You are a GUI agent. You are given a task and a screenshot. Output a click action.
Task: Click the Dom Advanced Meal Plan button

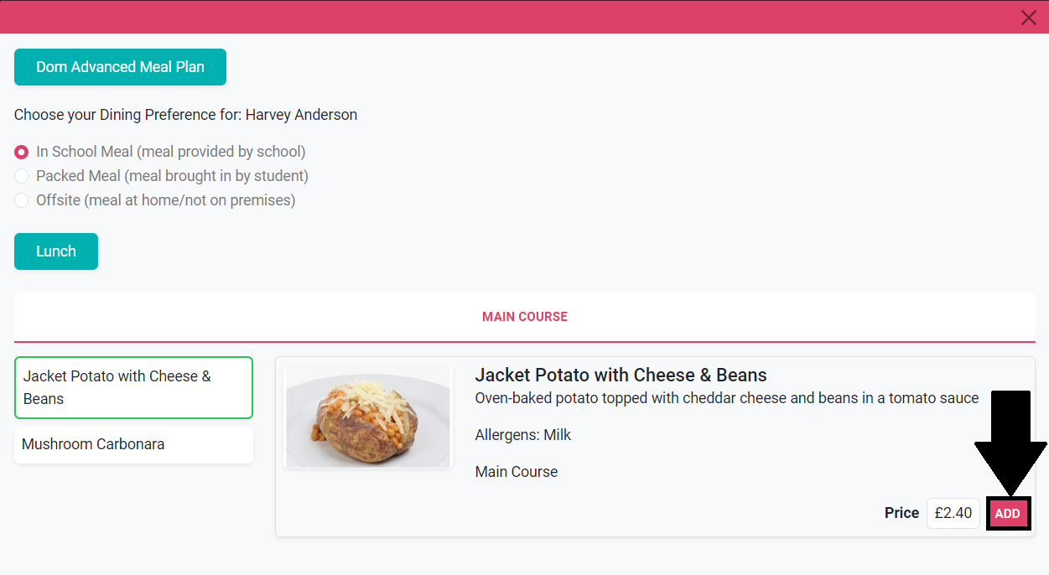point(120,67)
